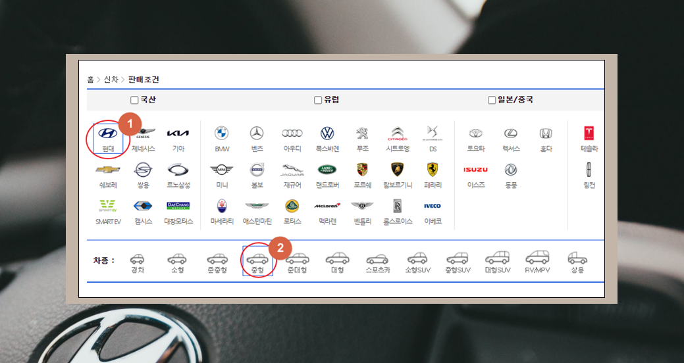Select the Maserati (마세라티) logo

coord(222,206)
